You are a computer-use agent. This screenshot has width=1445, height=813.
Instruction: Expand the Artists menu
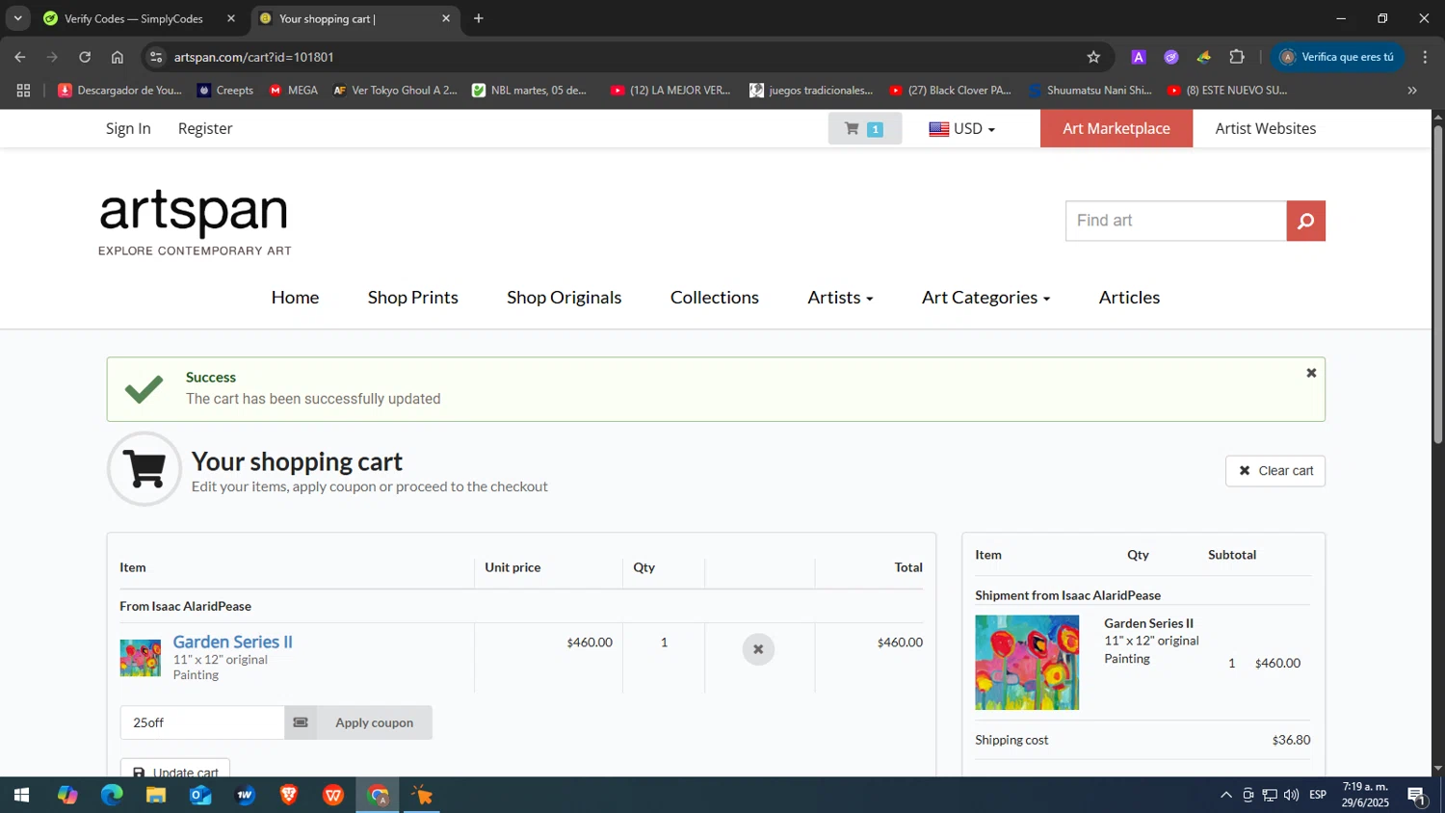pyautogui.click(x=840, y=298)
